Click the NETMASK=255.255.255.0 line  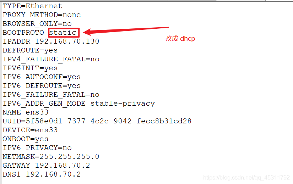[x=51, y=157]
